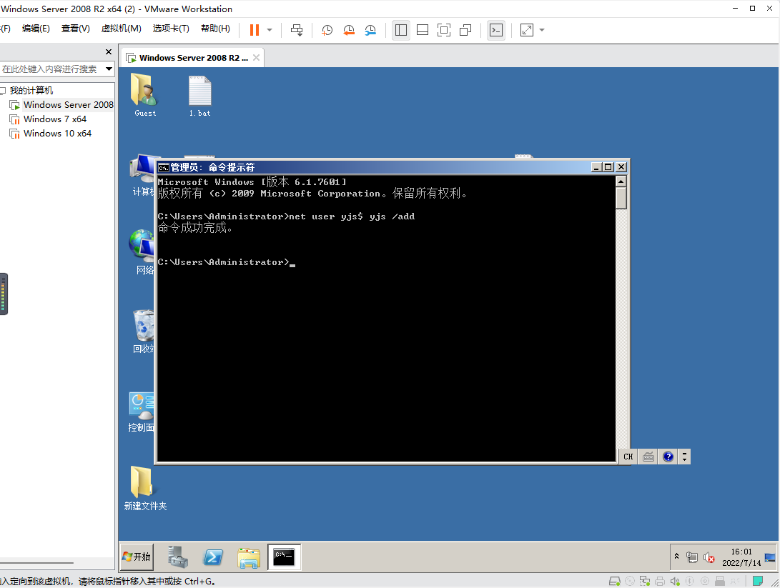Open the library search dropdown arrow

click(109, 69)
